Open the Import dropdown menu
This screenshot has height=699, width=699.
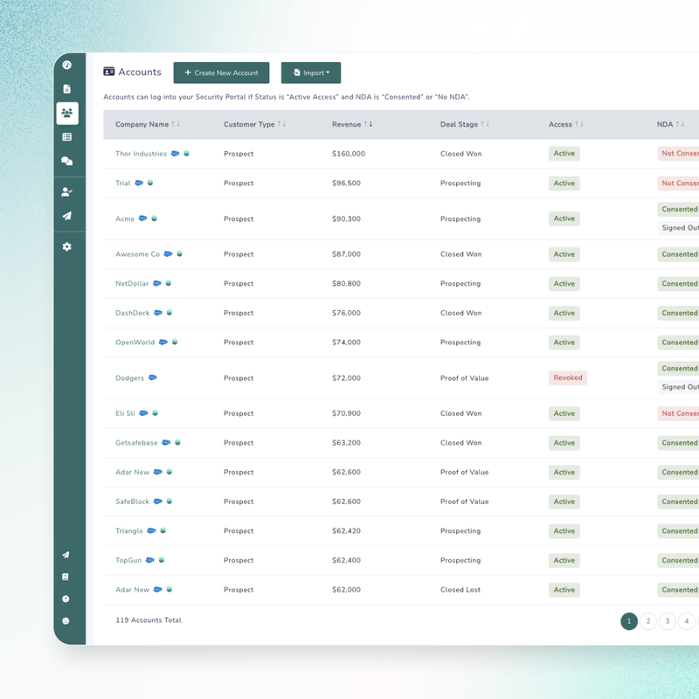(311, 73)
